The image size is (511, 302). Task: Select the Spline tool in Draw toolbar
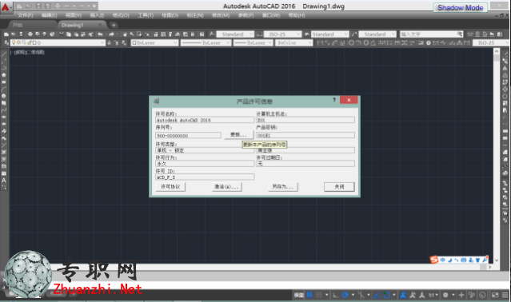[4, 110]
